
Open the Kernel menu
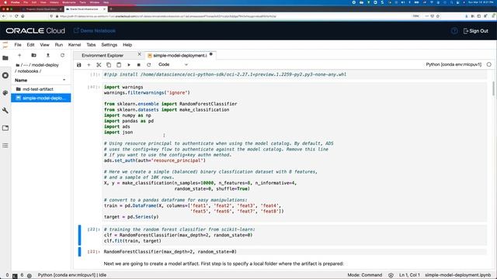pyautogui.click(x=75, y=45)
